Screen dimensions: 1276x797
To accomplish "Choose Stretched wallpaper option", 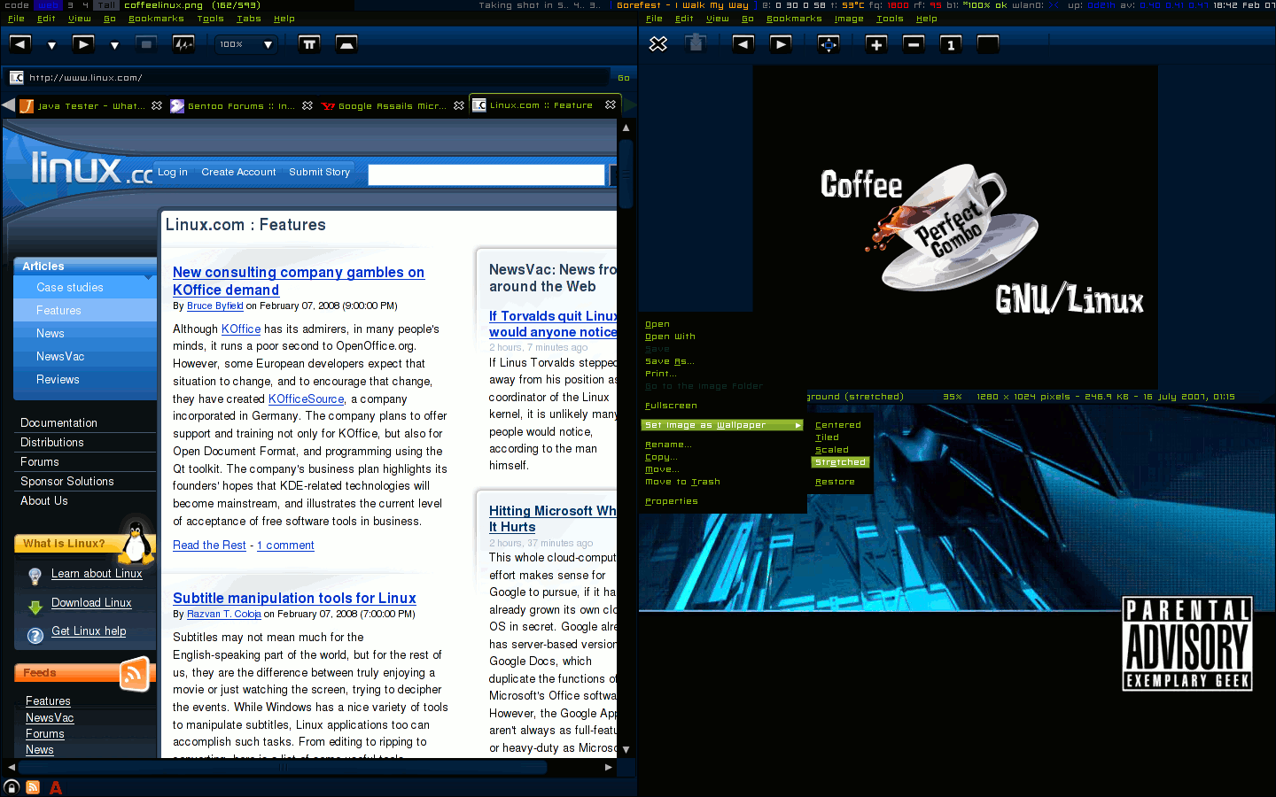I will pyautogui.click(x=841, y=462).
